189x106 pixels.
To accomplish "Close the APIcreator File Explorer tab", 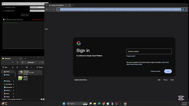I will 21,58.
